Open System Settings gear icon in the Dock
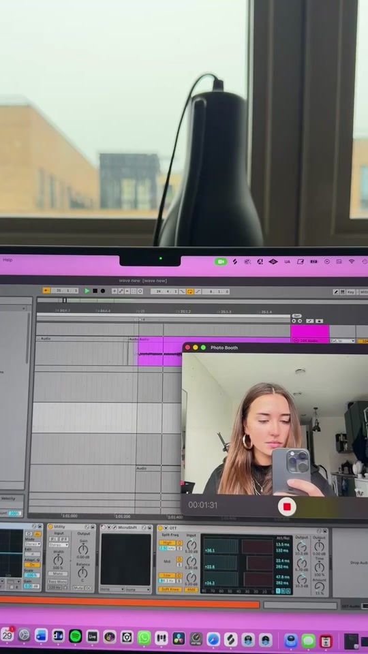 24,635
